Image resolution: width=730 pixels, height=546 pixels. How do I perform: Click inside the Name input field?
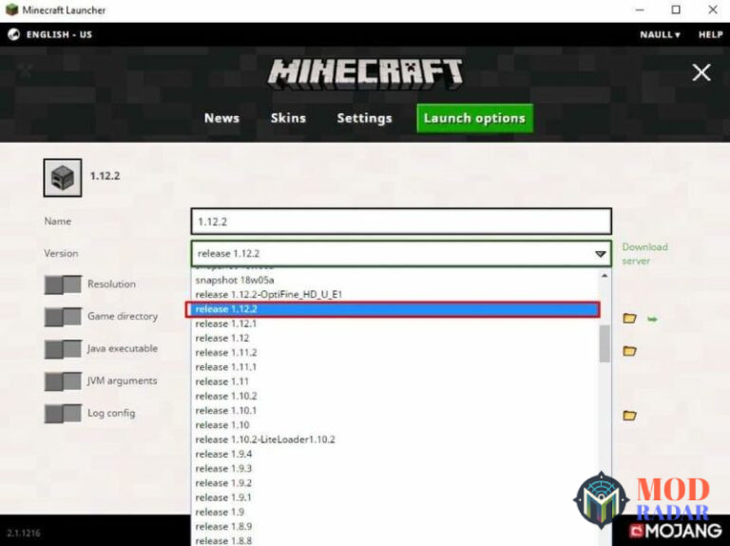[x=401, y=222]
